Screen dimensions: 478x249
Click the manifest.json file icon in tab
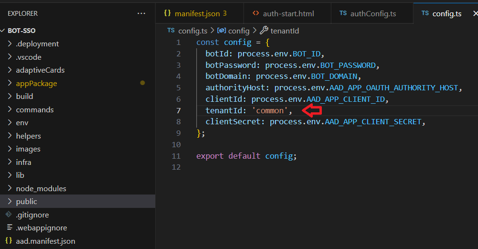click(167, 13)
